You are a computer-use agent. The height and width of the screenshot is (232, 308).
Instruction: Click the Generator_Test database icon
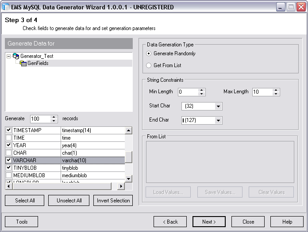[16, 56]
